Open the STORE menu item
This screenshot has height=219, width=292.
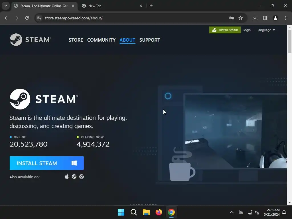pyautogui.click(x=76, y=40)
